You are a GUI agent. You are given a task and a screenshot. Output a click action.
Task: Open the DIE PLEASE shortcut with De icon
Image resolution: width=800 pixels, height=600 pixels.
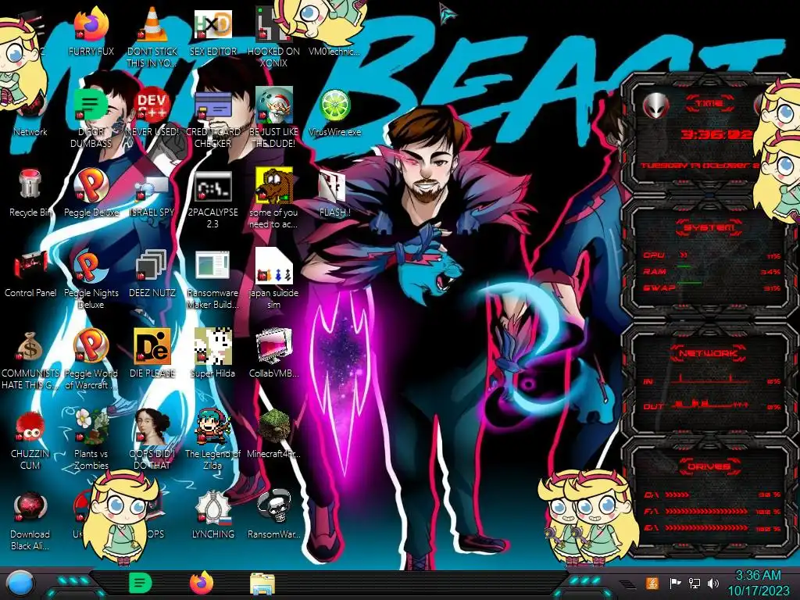point(152,348)
